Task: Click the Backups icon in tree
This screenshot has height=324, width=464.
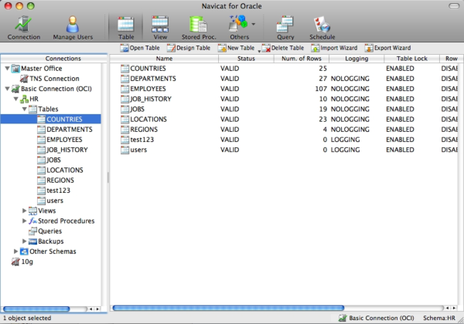Action: click(32, 241)
